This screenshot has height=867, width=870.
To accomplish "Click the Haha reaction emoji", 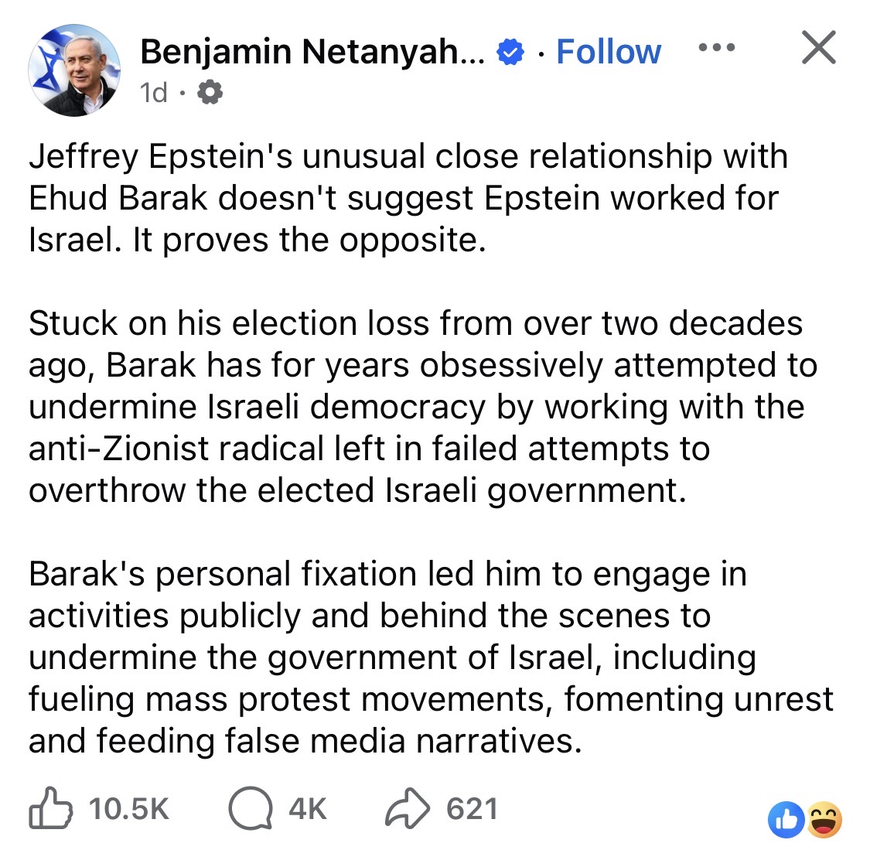I will click(824, 820).
